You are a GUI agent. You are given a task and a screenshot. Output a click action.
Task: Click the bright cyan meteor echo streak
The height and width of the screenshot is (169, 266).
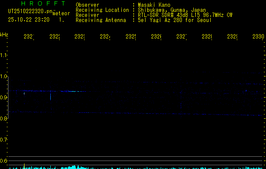point(74,91)
